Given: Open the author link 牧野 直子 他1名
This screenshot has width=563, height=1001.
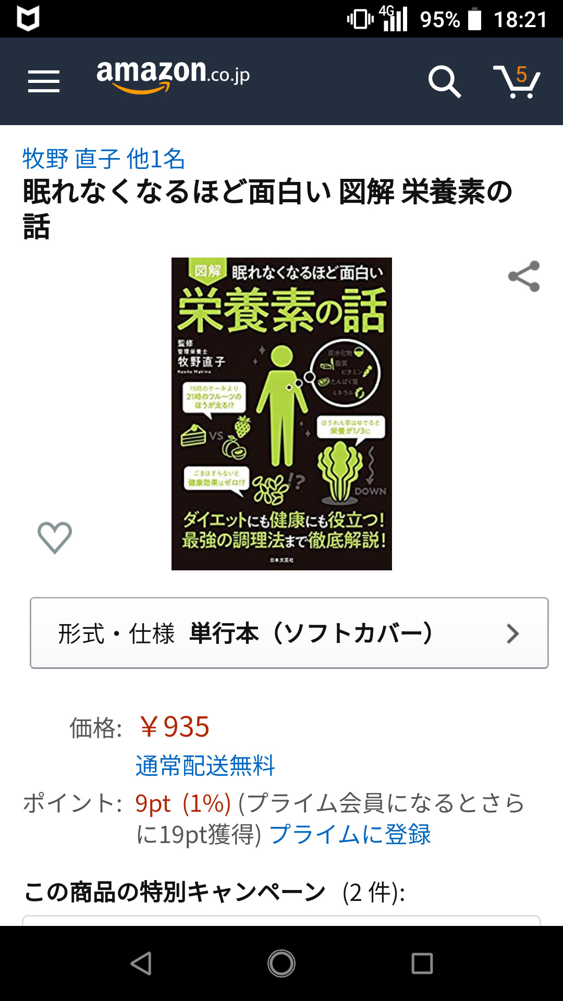Looking at the screenshot, I should point(103,158).
